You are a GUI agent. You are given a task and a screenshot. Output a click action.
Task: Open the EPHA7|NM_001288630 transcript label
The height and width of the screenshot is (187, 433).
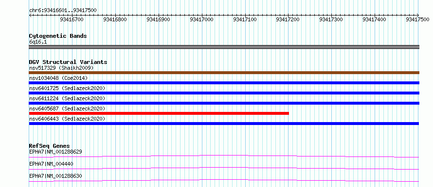coord(55,176)
